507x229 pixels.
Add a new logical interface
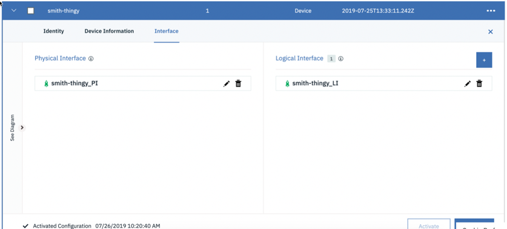click(484, 60)
